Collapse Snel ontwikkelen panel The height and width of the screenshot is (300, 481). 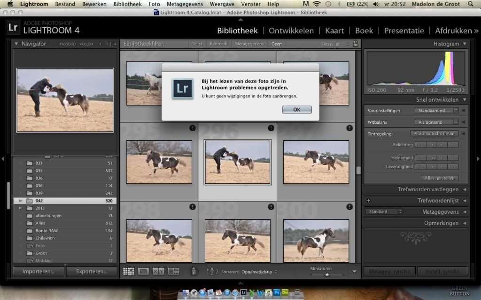coord(465,99)
